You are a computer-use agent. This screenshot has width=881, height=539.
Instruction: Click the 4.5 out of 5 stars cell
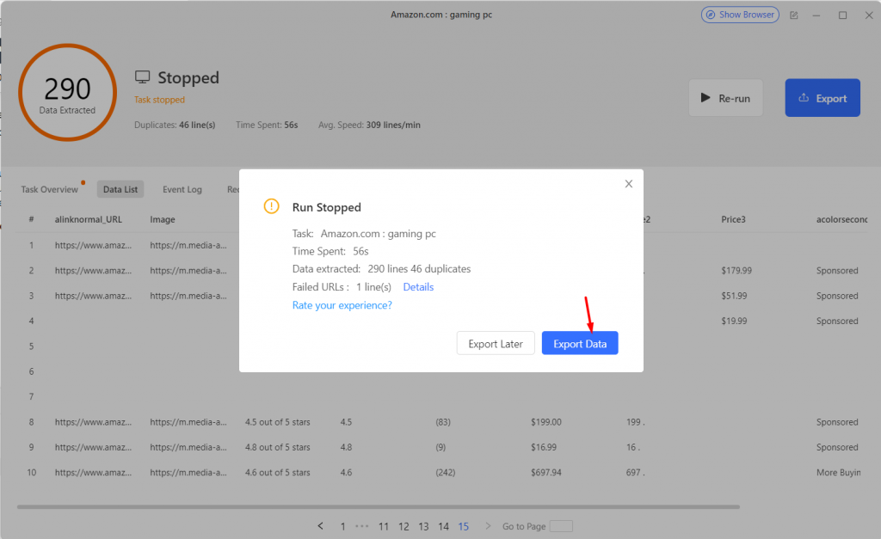click(278, 422)
